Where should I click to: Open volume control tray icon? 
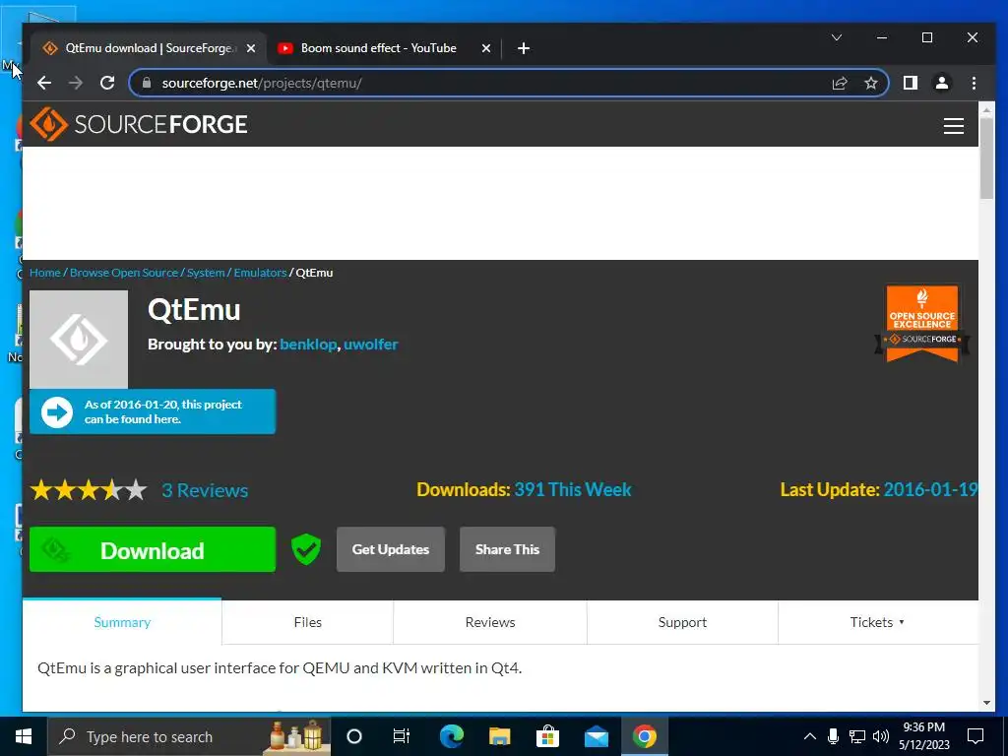881,736
